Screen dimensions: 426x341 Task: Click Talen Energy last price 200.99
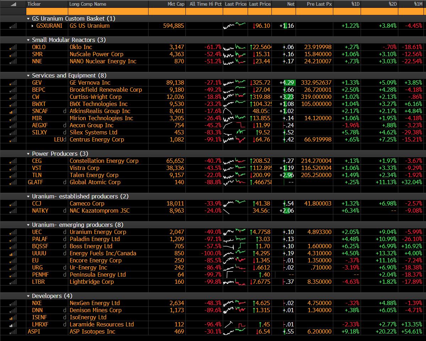pos(260,175)
